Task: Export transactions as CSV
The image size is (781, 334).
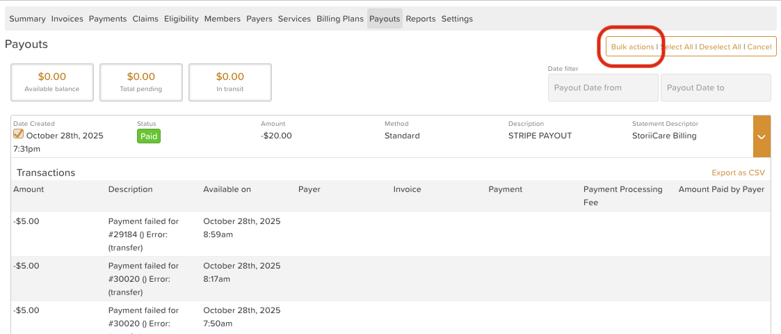Action: (738, 173)
